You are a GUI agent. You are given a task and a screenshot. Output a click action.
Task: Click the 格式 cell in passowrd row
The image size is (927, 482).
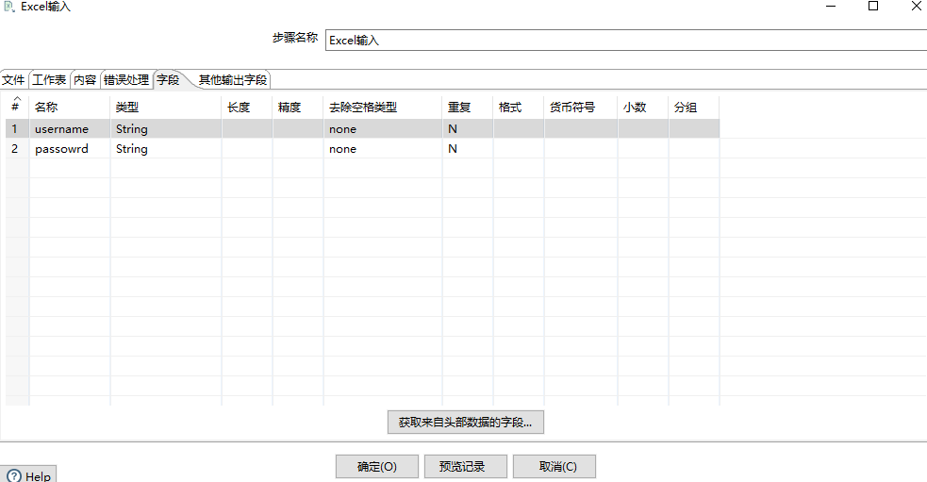tap(519, 149)
